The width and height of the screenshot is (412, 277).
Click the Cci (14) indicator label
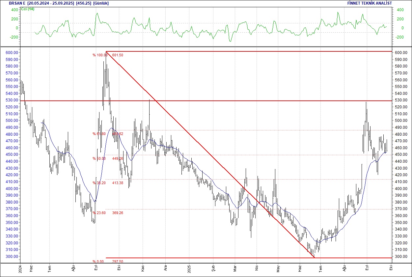27,9
